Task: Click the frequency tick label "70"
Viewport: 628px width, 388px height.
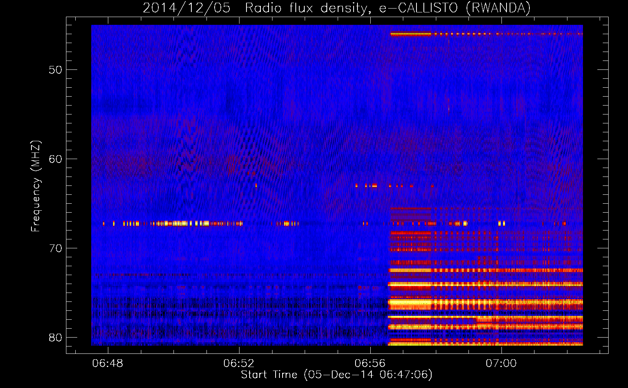Action: (56, 248)
